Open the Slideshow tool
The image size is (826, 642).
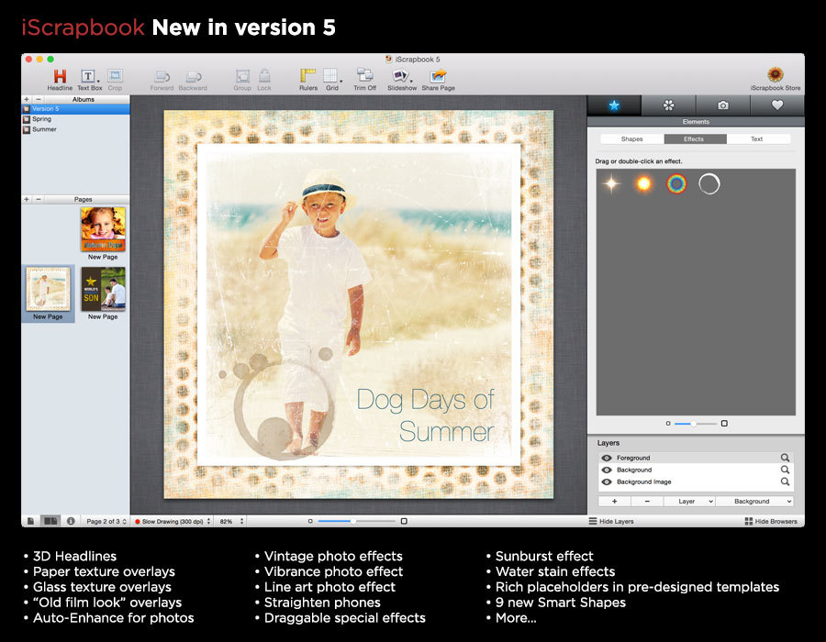coord(401,76)
